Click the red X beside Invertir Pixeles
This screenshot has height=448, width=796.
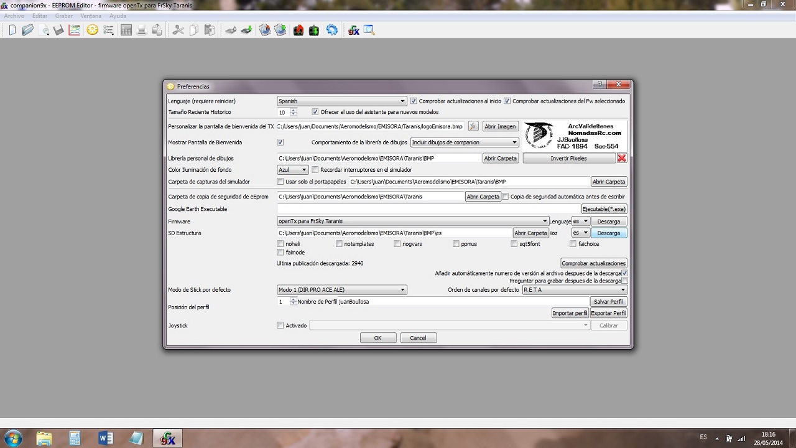click(x=621, y=159)
